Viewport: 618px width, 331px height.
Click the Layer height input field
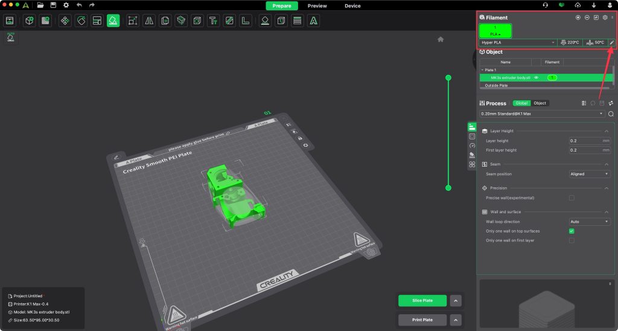pos(584,141)
